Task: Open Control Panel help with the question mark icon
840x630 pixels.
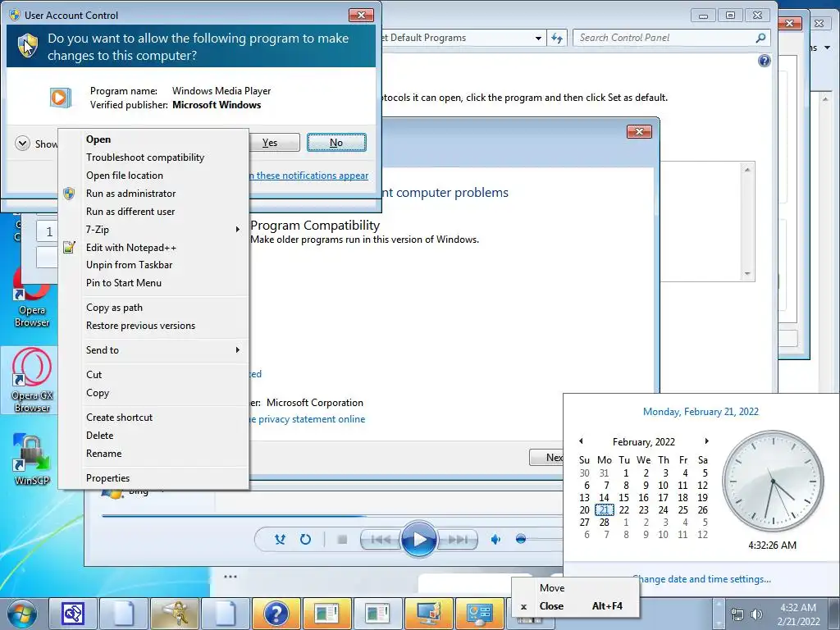Action: [765, 61]
